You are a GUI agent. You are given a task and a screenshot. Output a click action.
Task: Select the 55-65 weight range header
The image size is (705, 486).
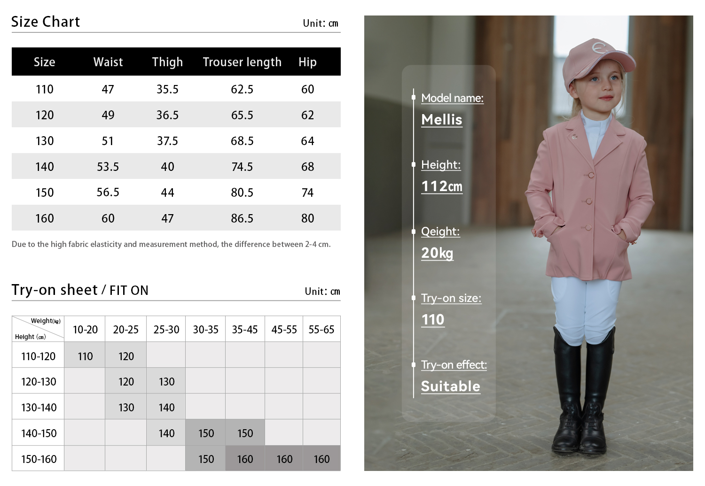coord(321,330)
